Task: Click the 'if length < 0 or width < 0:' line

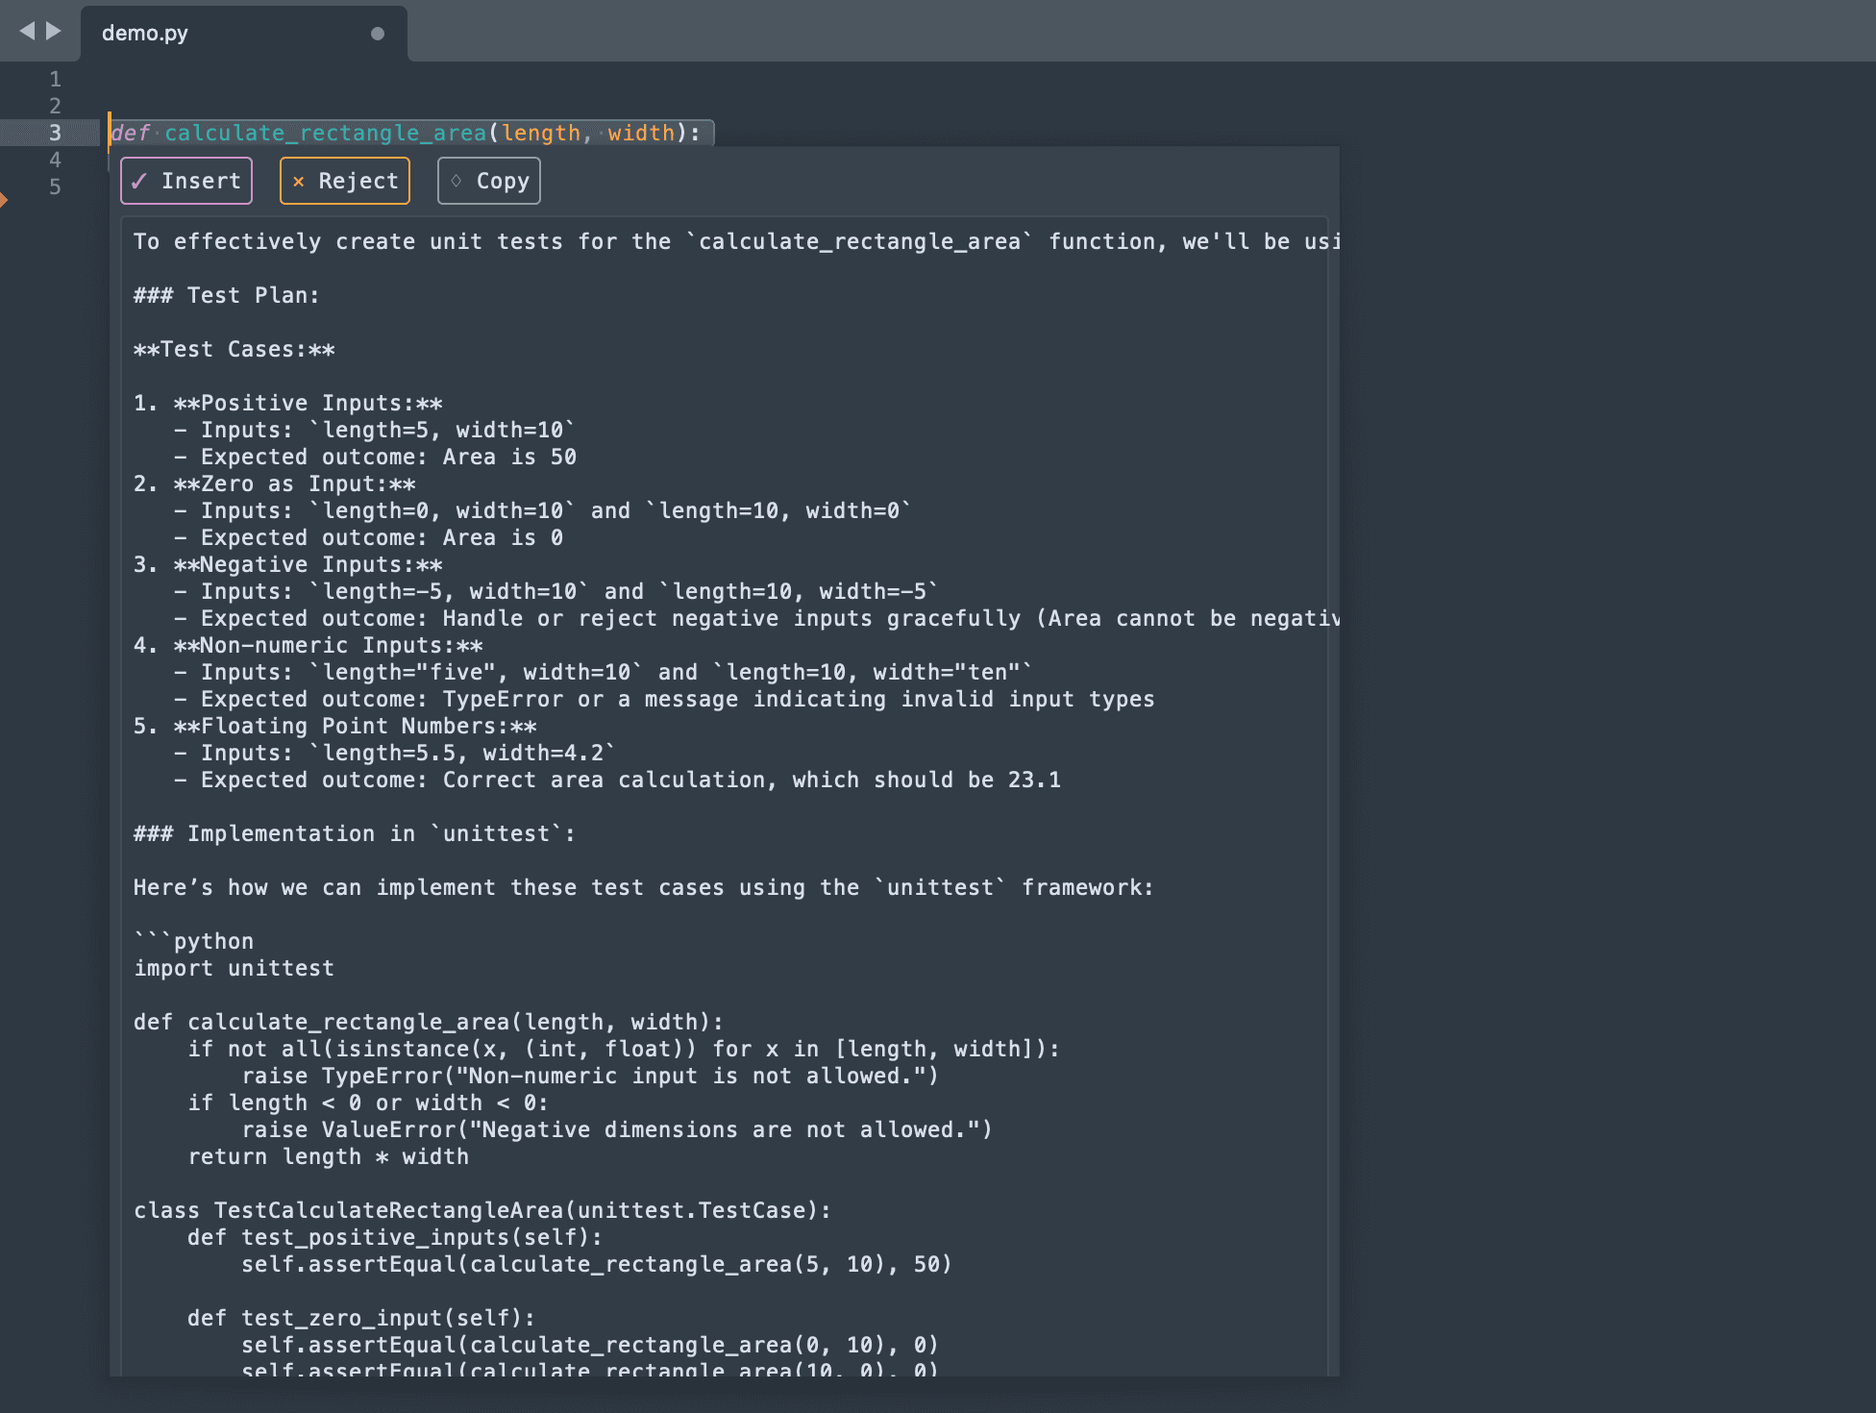Action: [368, 1103]
